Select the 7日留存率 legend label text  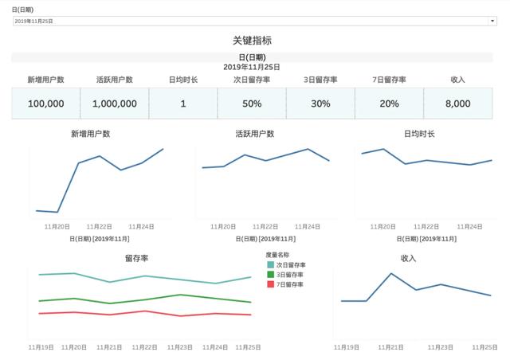(291, 284)
